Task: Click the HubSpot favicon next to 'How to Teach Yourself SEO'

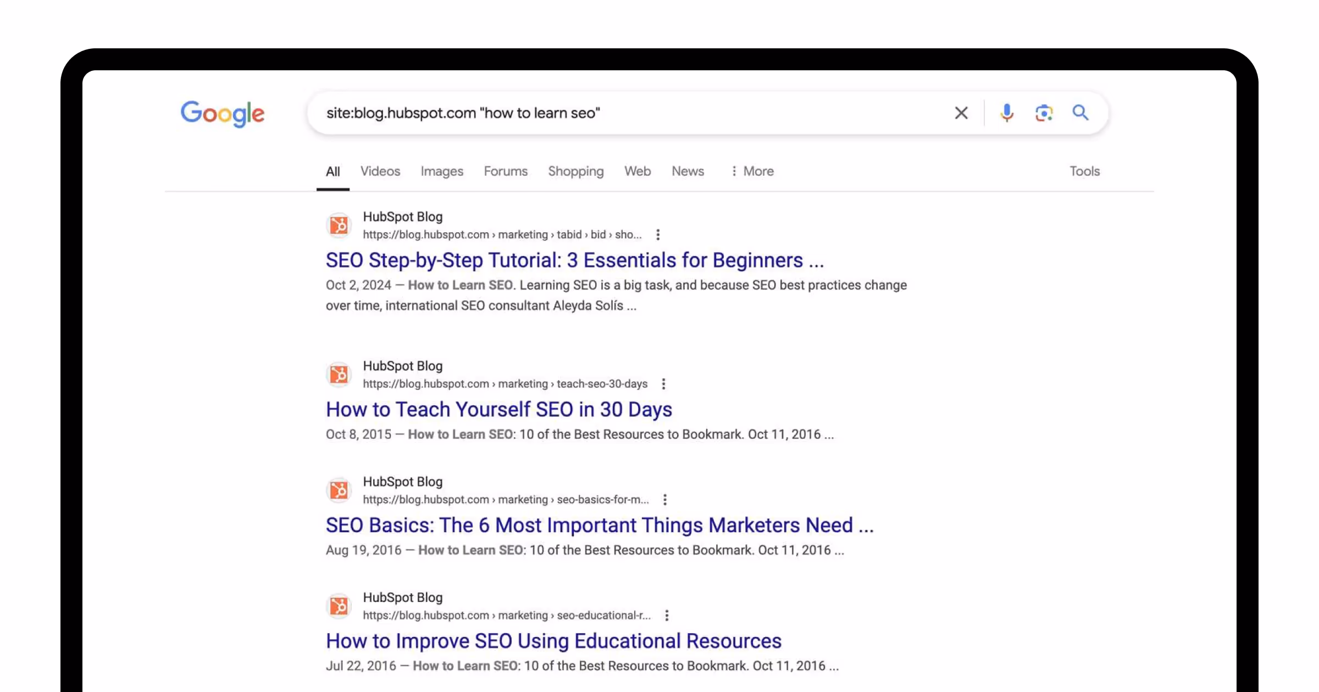Action: pos(339,375)
